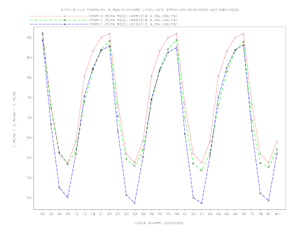
Task: Click forecast hour tick 24
Action: [x=109, y=214]
